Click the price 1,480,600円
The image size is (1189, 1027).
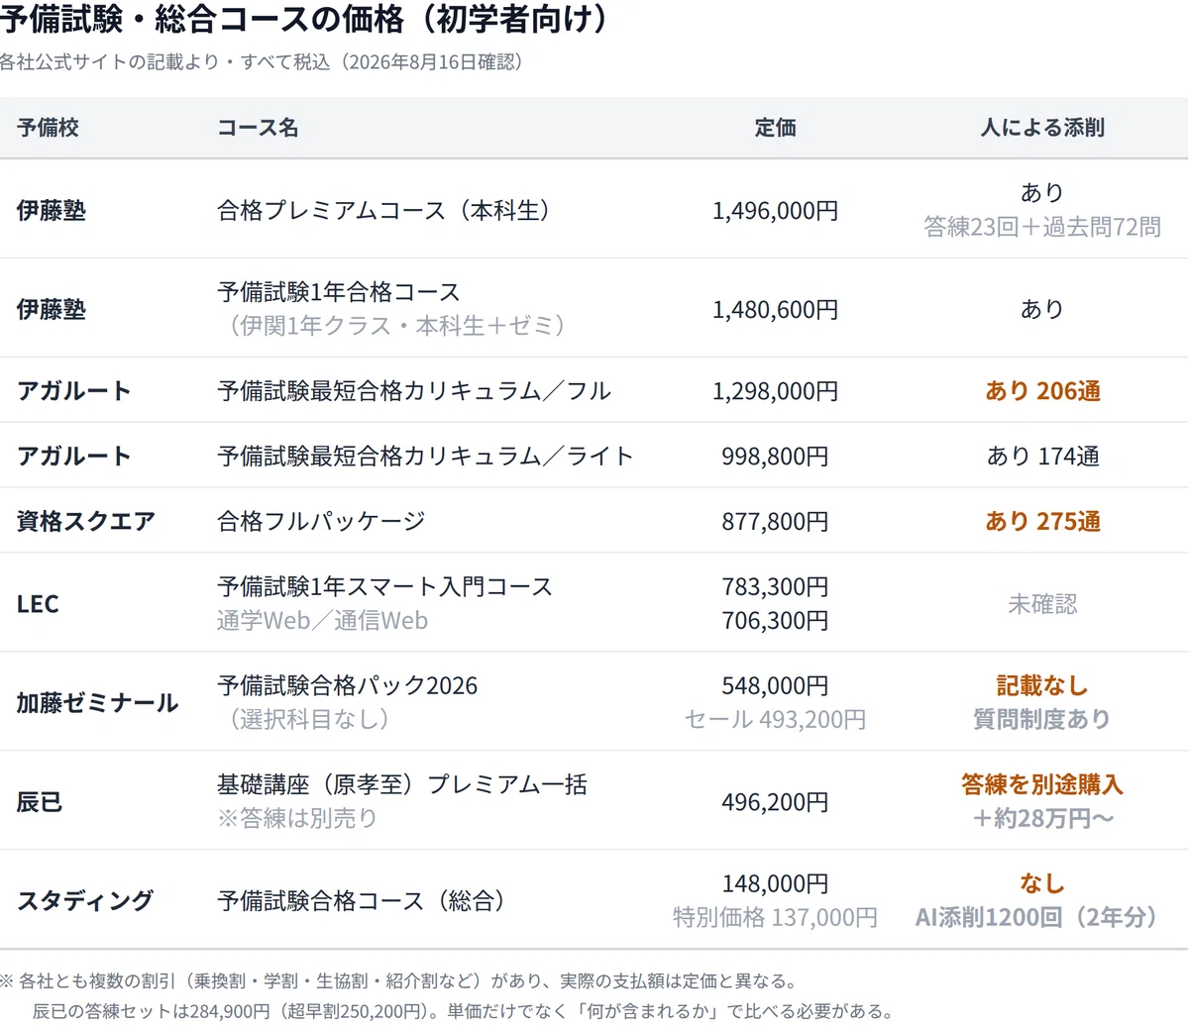775,310
